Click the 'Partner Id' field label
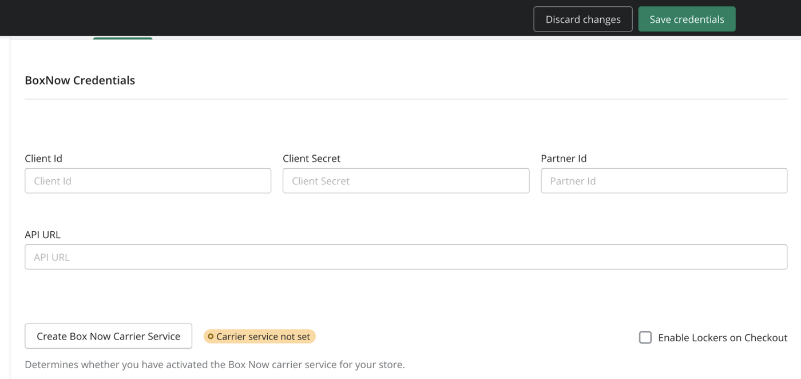Image resolution: width=801 pixels, height=379 pixels. [564, 159]
